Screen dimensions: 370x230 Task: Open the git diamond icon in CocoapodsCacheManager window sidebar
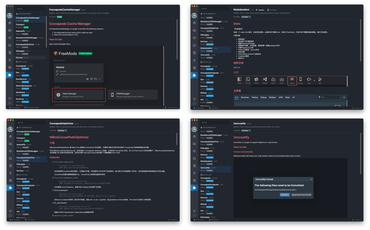click(10, 37)
